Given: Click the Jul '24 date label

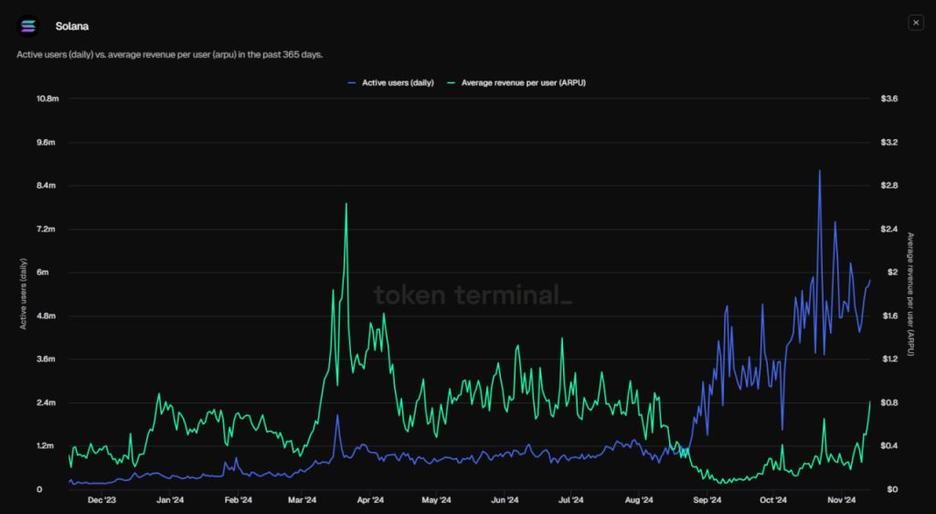Looking at the screenshot, I should click(571, 500).
